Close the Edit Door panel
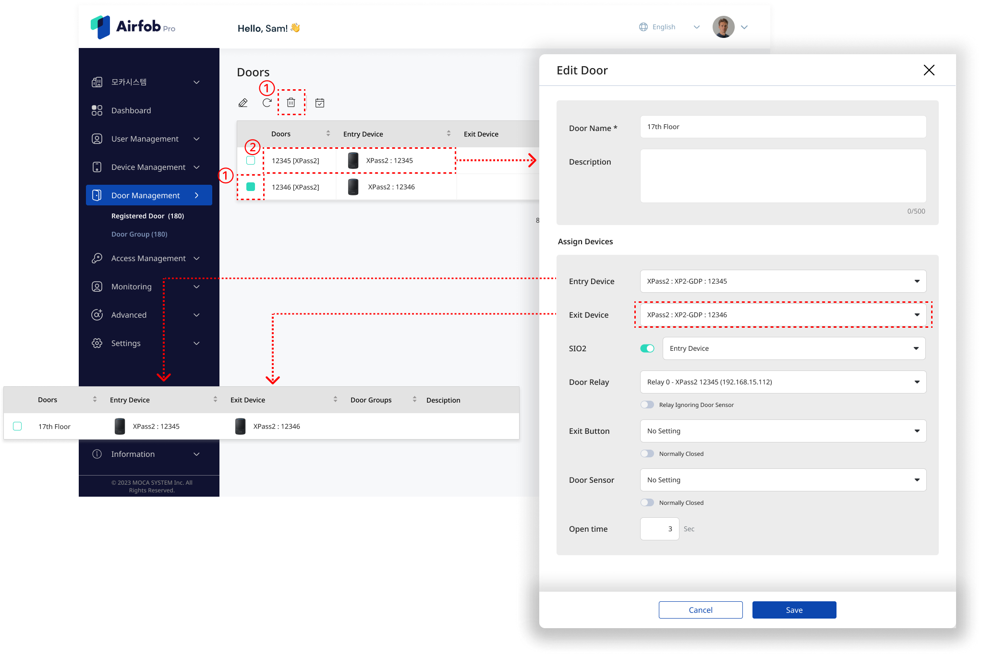The width and height of the screenshot is (982, 656). (x=929, y=70)
